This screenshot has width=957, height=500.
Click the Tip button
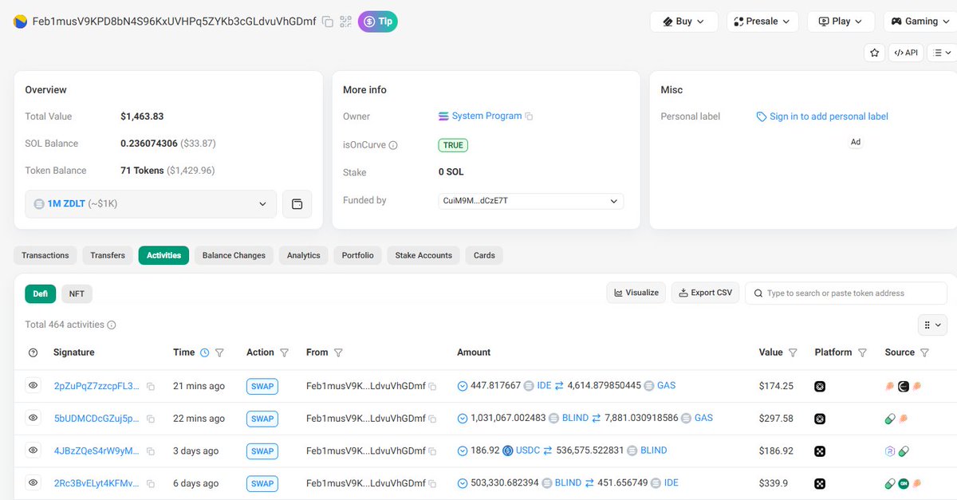click(x=378, y=22)
